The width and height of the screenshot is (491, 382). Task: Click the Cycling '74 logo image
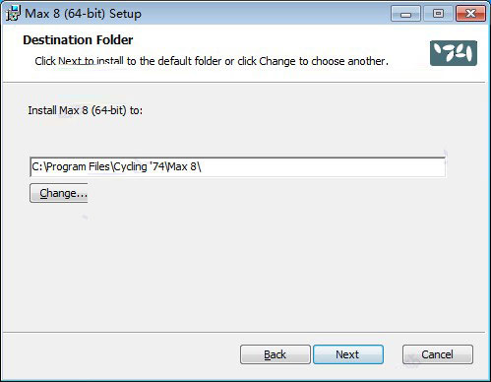454,53
